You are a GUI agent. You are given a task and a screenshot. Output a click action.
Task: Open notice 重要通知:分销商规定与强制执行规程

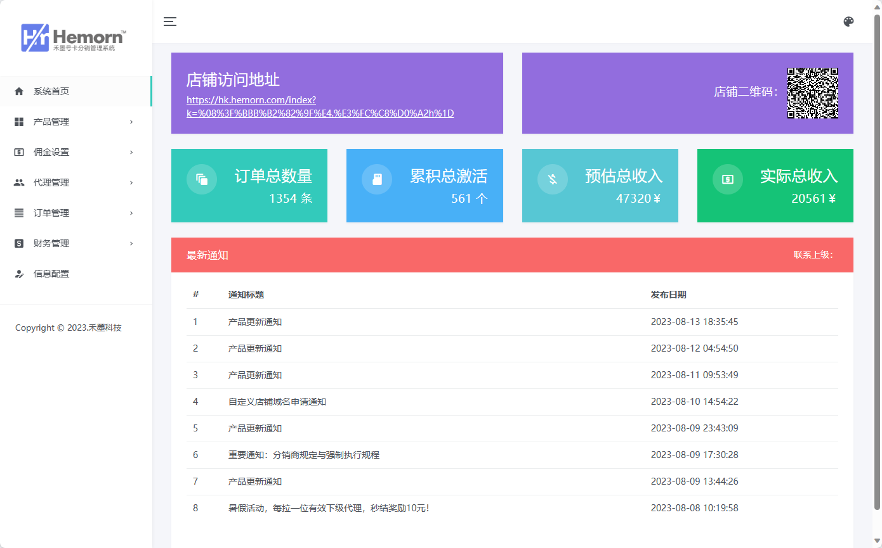[304, 455]
